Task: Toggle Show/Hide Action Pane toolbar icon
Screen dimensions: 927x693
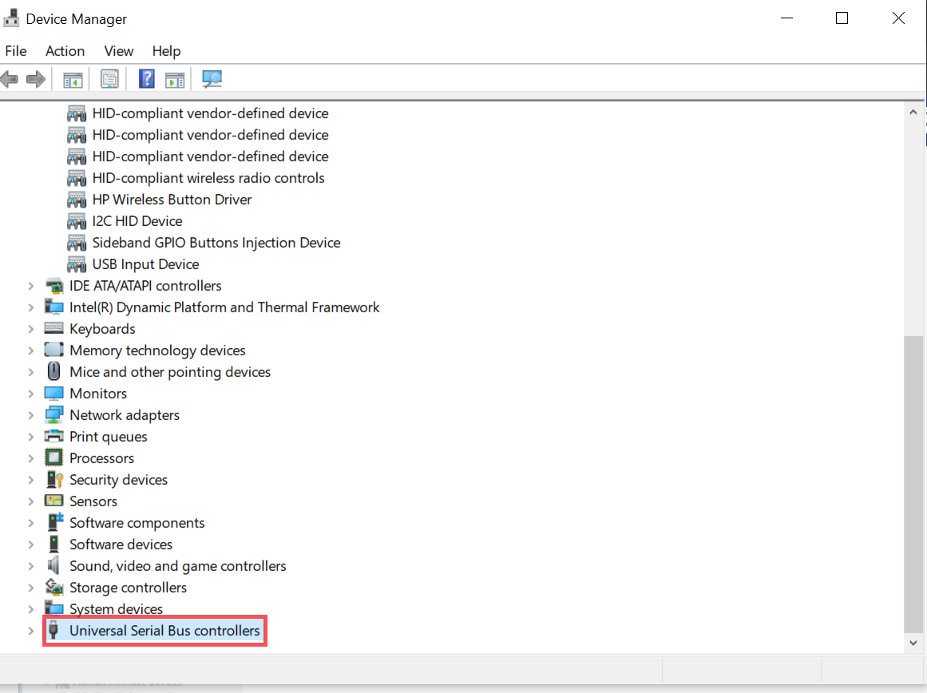Action: (175, 79)
